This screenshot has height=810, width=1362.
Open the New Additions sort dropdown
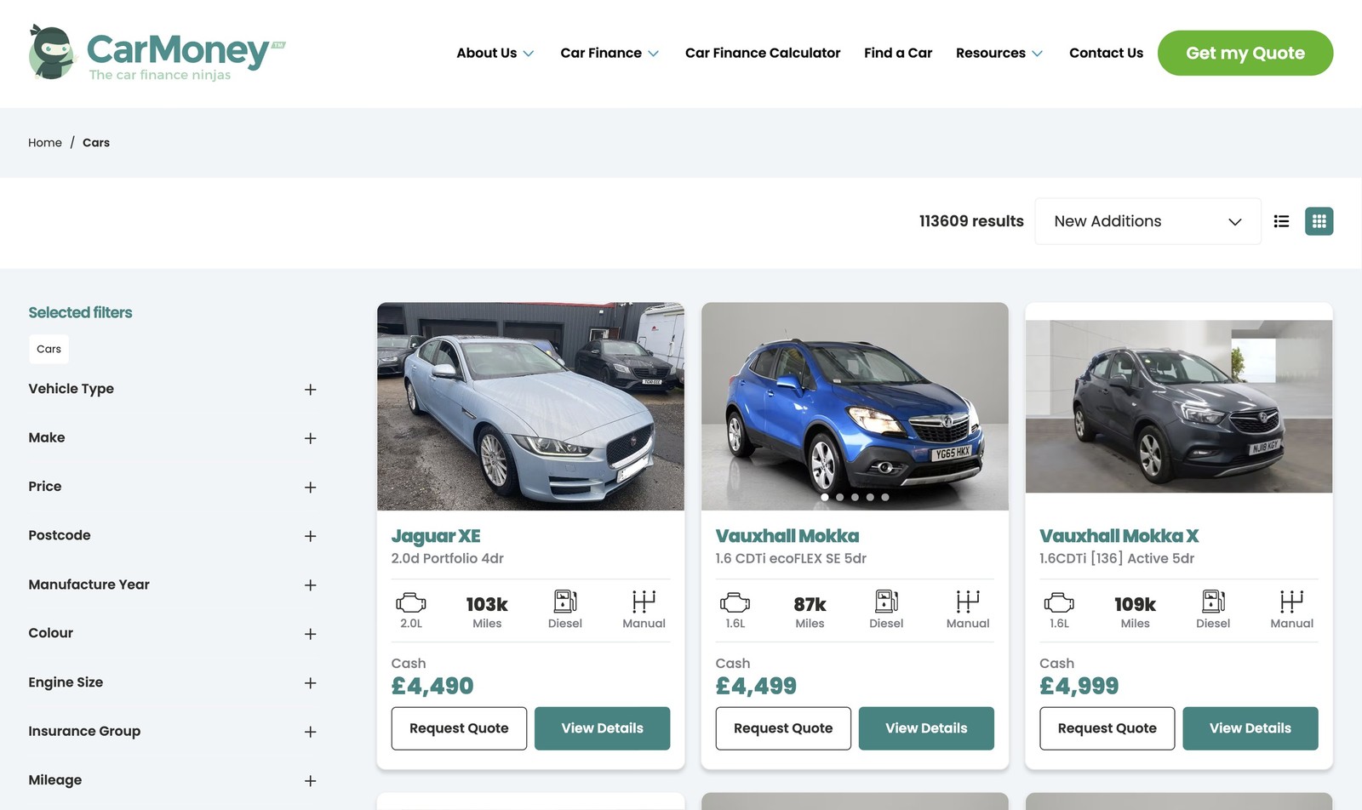1147,221
